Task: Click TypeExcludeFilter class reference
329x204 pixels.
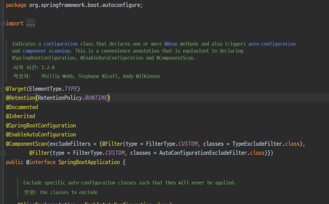Action: (257, 144)
